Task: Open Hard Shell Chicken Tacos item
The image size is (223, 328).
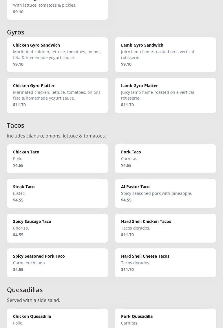Action: tap(165, 228)
